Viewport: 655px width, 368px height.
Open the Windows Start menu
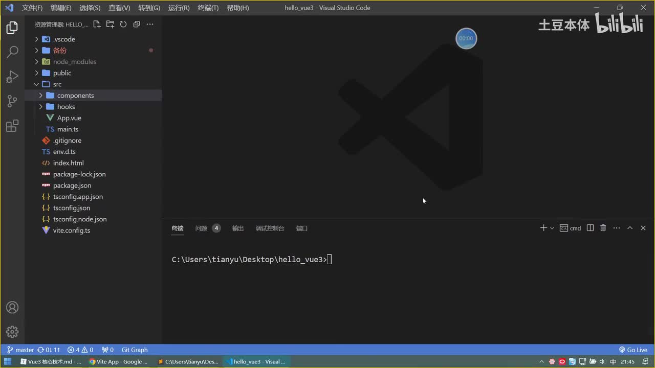pyautogui.click(x=8, y=362)
